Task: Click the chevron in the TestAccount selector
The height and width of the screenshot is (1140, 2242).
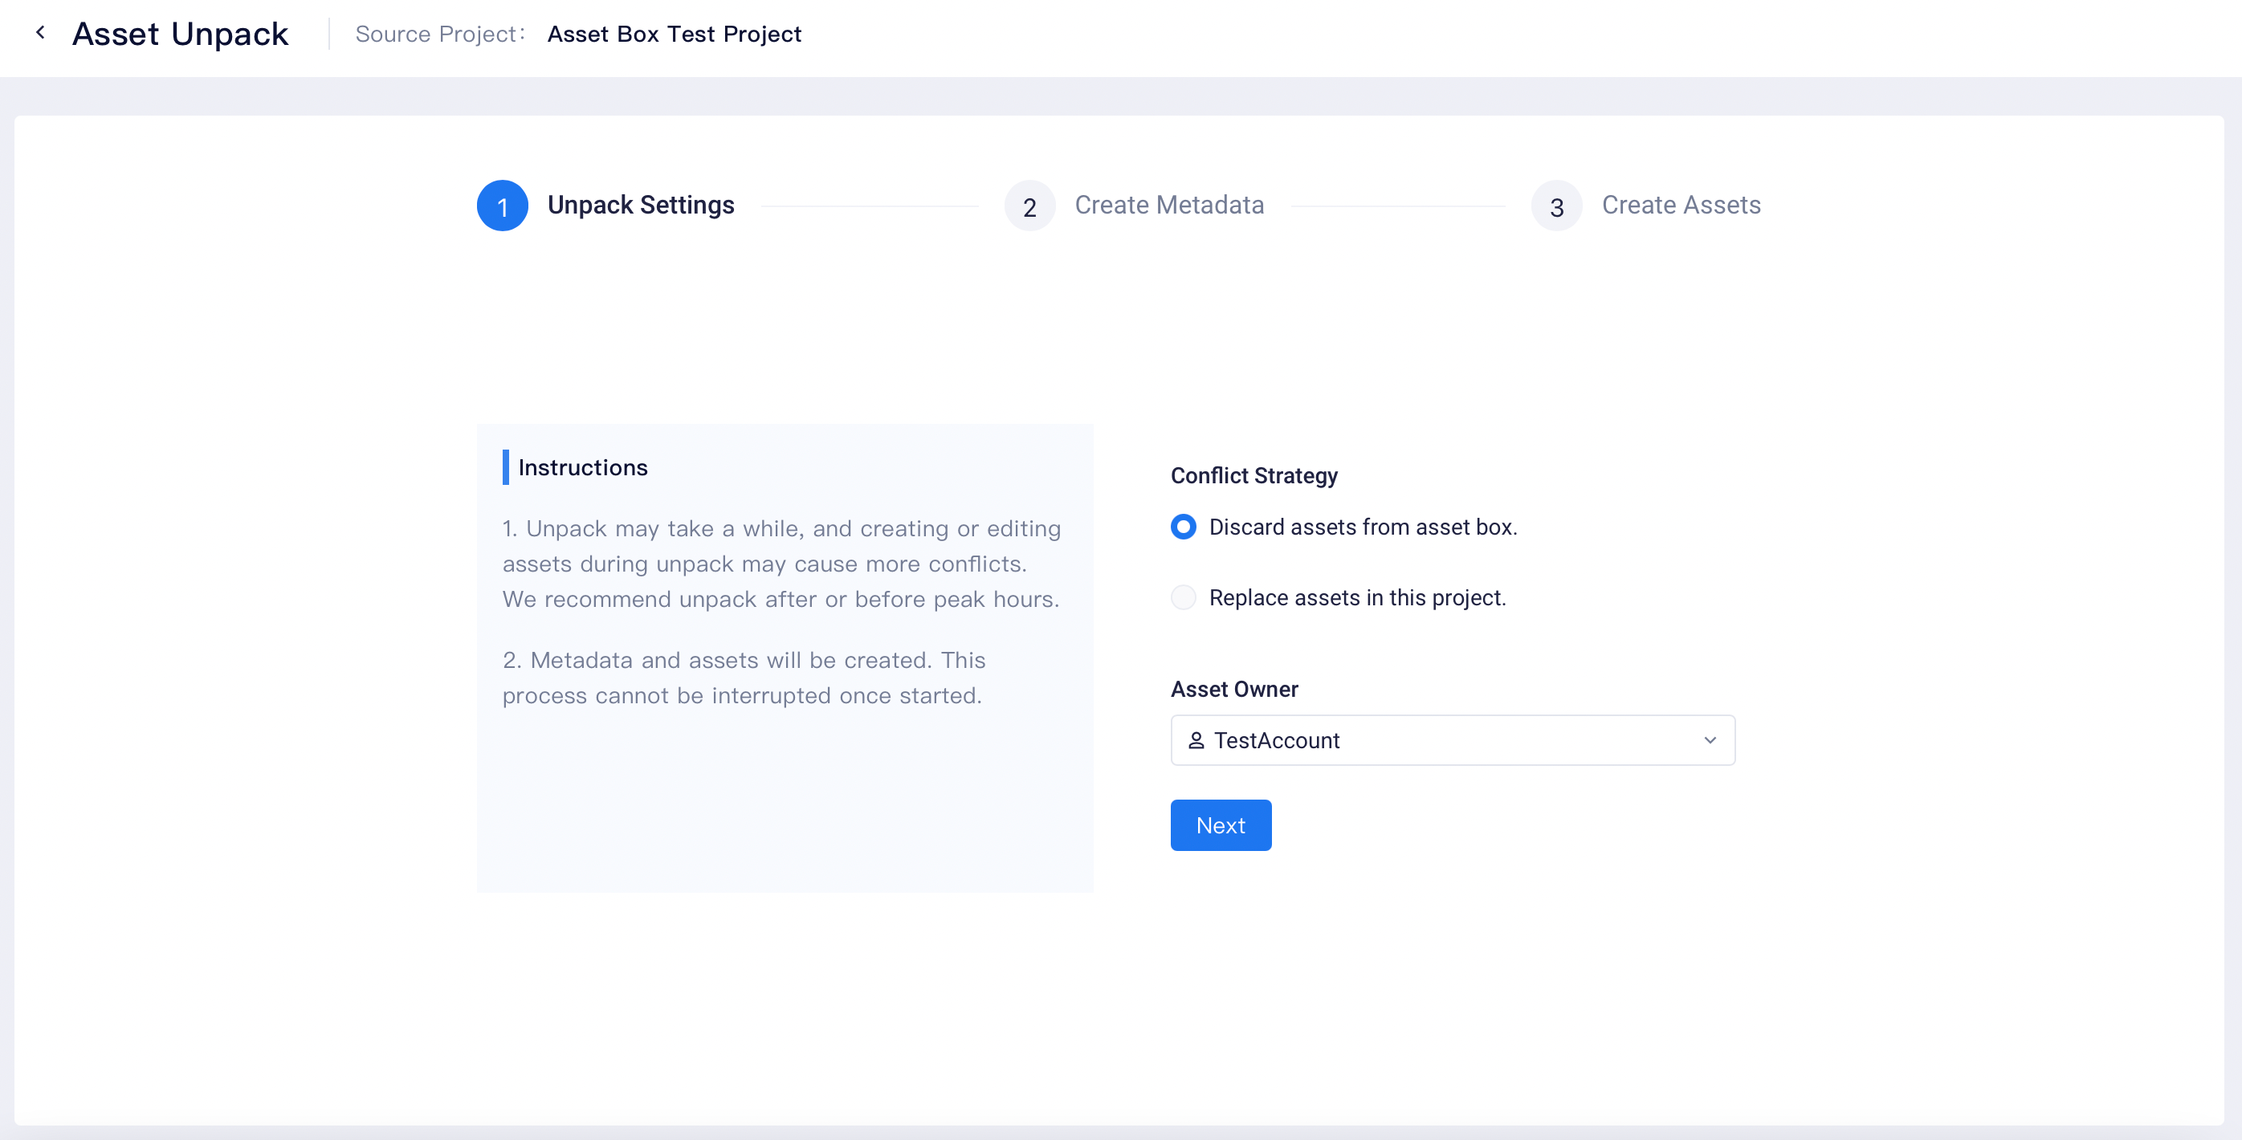Action: click(1710, 740)
